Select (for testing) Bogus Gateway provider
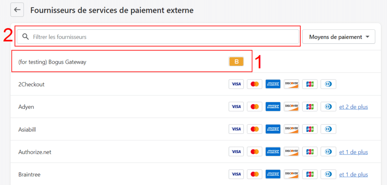 pyautogui.click(x=52, y=62)
